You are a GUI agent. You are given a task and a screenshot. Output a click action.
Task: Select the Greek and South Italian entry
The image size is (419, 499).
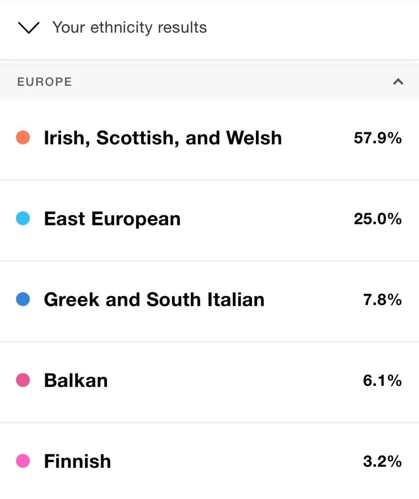154,299
